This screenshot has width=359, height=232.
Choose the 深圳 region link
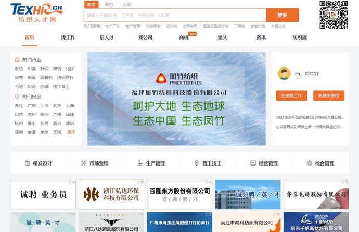(x=19, y=132)
